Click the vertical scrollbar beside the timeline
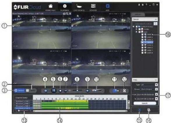The width and height of the screenshot is (171, 123). pyautogui.click(x=129, y=105)
